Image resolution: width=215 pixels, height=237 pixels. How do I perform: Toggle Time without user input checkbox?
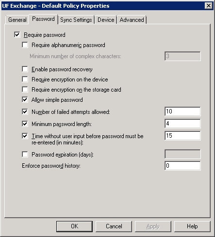(25, 136)
